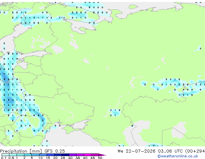The image size is (205, 159).
Task: Select legend swatch between 25 and 30
Action: (65, 155)
